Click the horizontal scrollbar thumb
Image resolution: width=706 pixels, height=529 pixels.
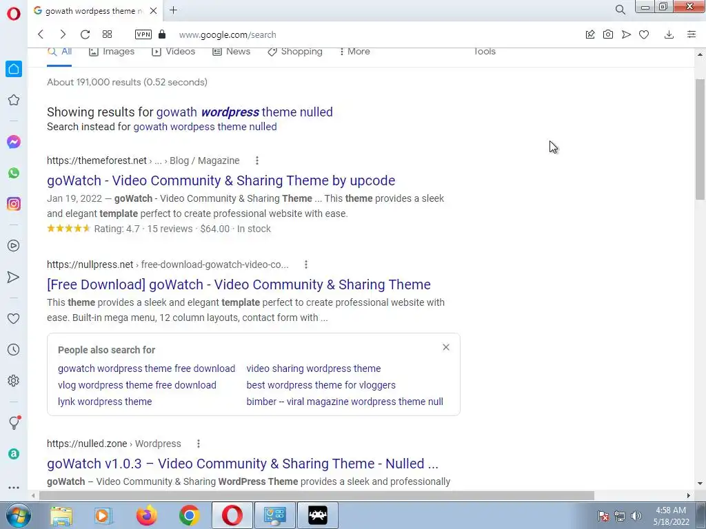[316, 495]
